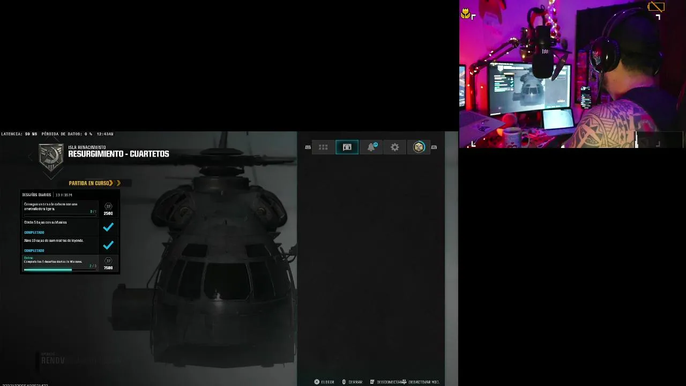
Task: Click the 0/1 headshot challenge progress bar
Action: click(x=60, y=215)
